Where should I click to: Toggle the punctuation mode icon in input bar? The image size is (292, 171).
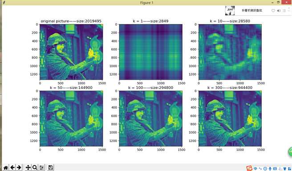coord(260,169)
